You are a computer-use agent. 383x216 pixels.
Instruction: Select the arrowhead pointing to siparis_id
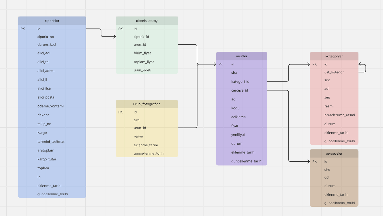coord(114,37)
